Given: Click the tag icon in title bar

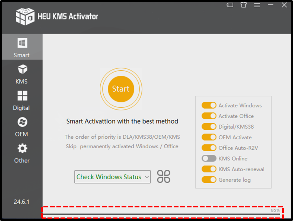Looking at the screenshot, I should [x=230, y=5].
